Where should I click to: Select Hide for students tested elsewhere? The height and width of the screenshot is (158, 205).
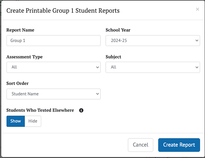coord(33,121)
